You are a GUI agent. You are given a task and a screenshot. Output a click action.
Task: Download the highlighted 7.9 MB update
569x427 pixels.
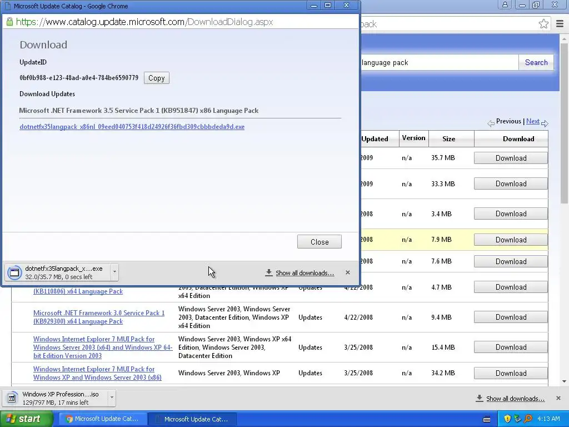pos(511,240)
